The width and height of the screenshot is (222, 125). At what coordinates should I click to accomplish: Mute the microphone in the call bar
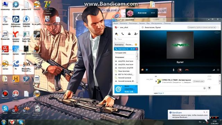173,70
